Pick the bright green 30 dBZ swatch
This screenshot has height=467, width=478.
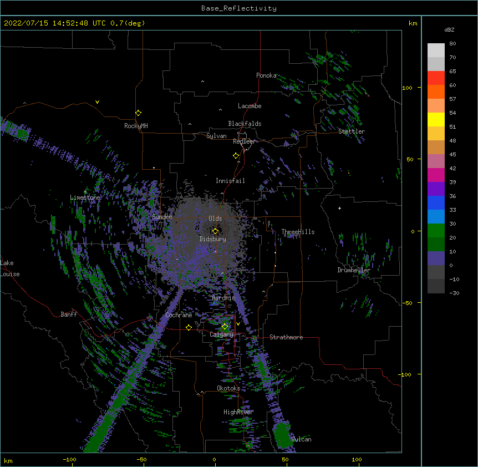(x=436, y=231)
